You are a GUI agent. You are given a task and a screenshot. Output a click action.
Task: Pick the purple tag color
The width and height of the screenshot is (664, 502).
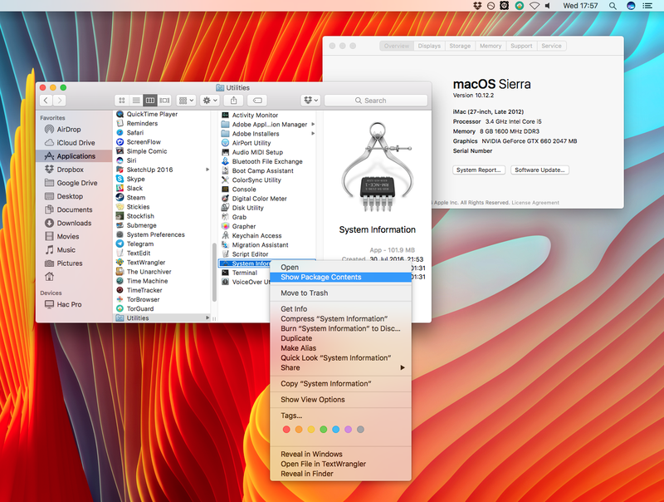coord(348,430)
